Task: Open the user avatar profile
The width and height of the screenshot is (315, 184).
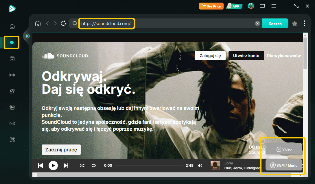Action: click(251, 6)
